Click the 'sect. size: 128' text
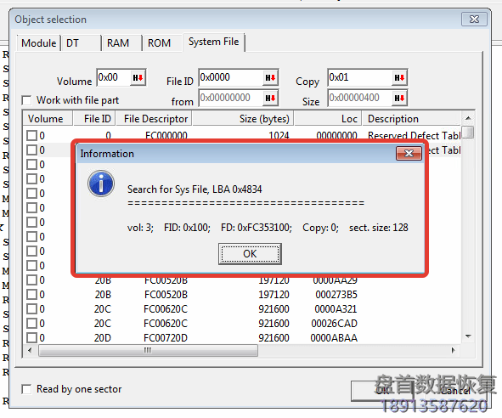502x418 pixels. [x=379, y=228]
